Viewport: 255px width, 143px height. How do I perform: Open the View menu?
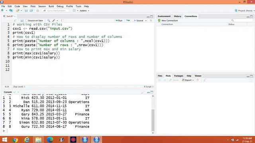[25, 6]
